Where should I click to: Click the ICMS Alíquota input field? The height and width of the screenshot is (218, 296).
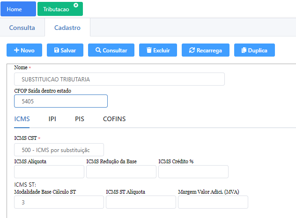49,172
